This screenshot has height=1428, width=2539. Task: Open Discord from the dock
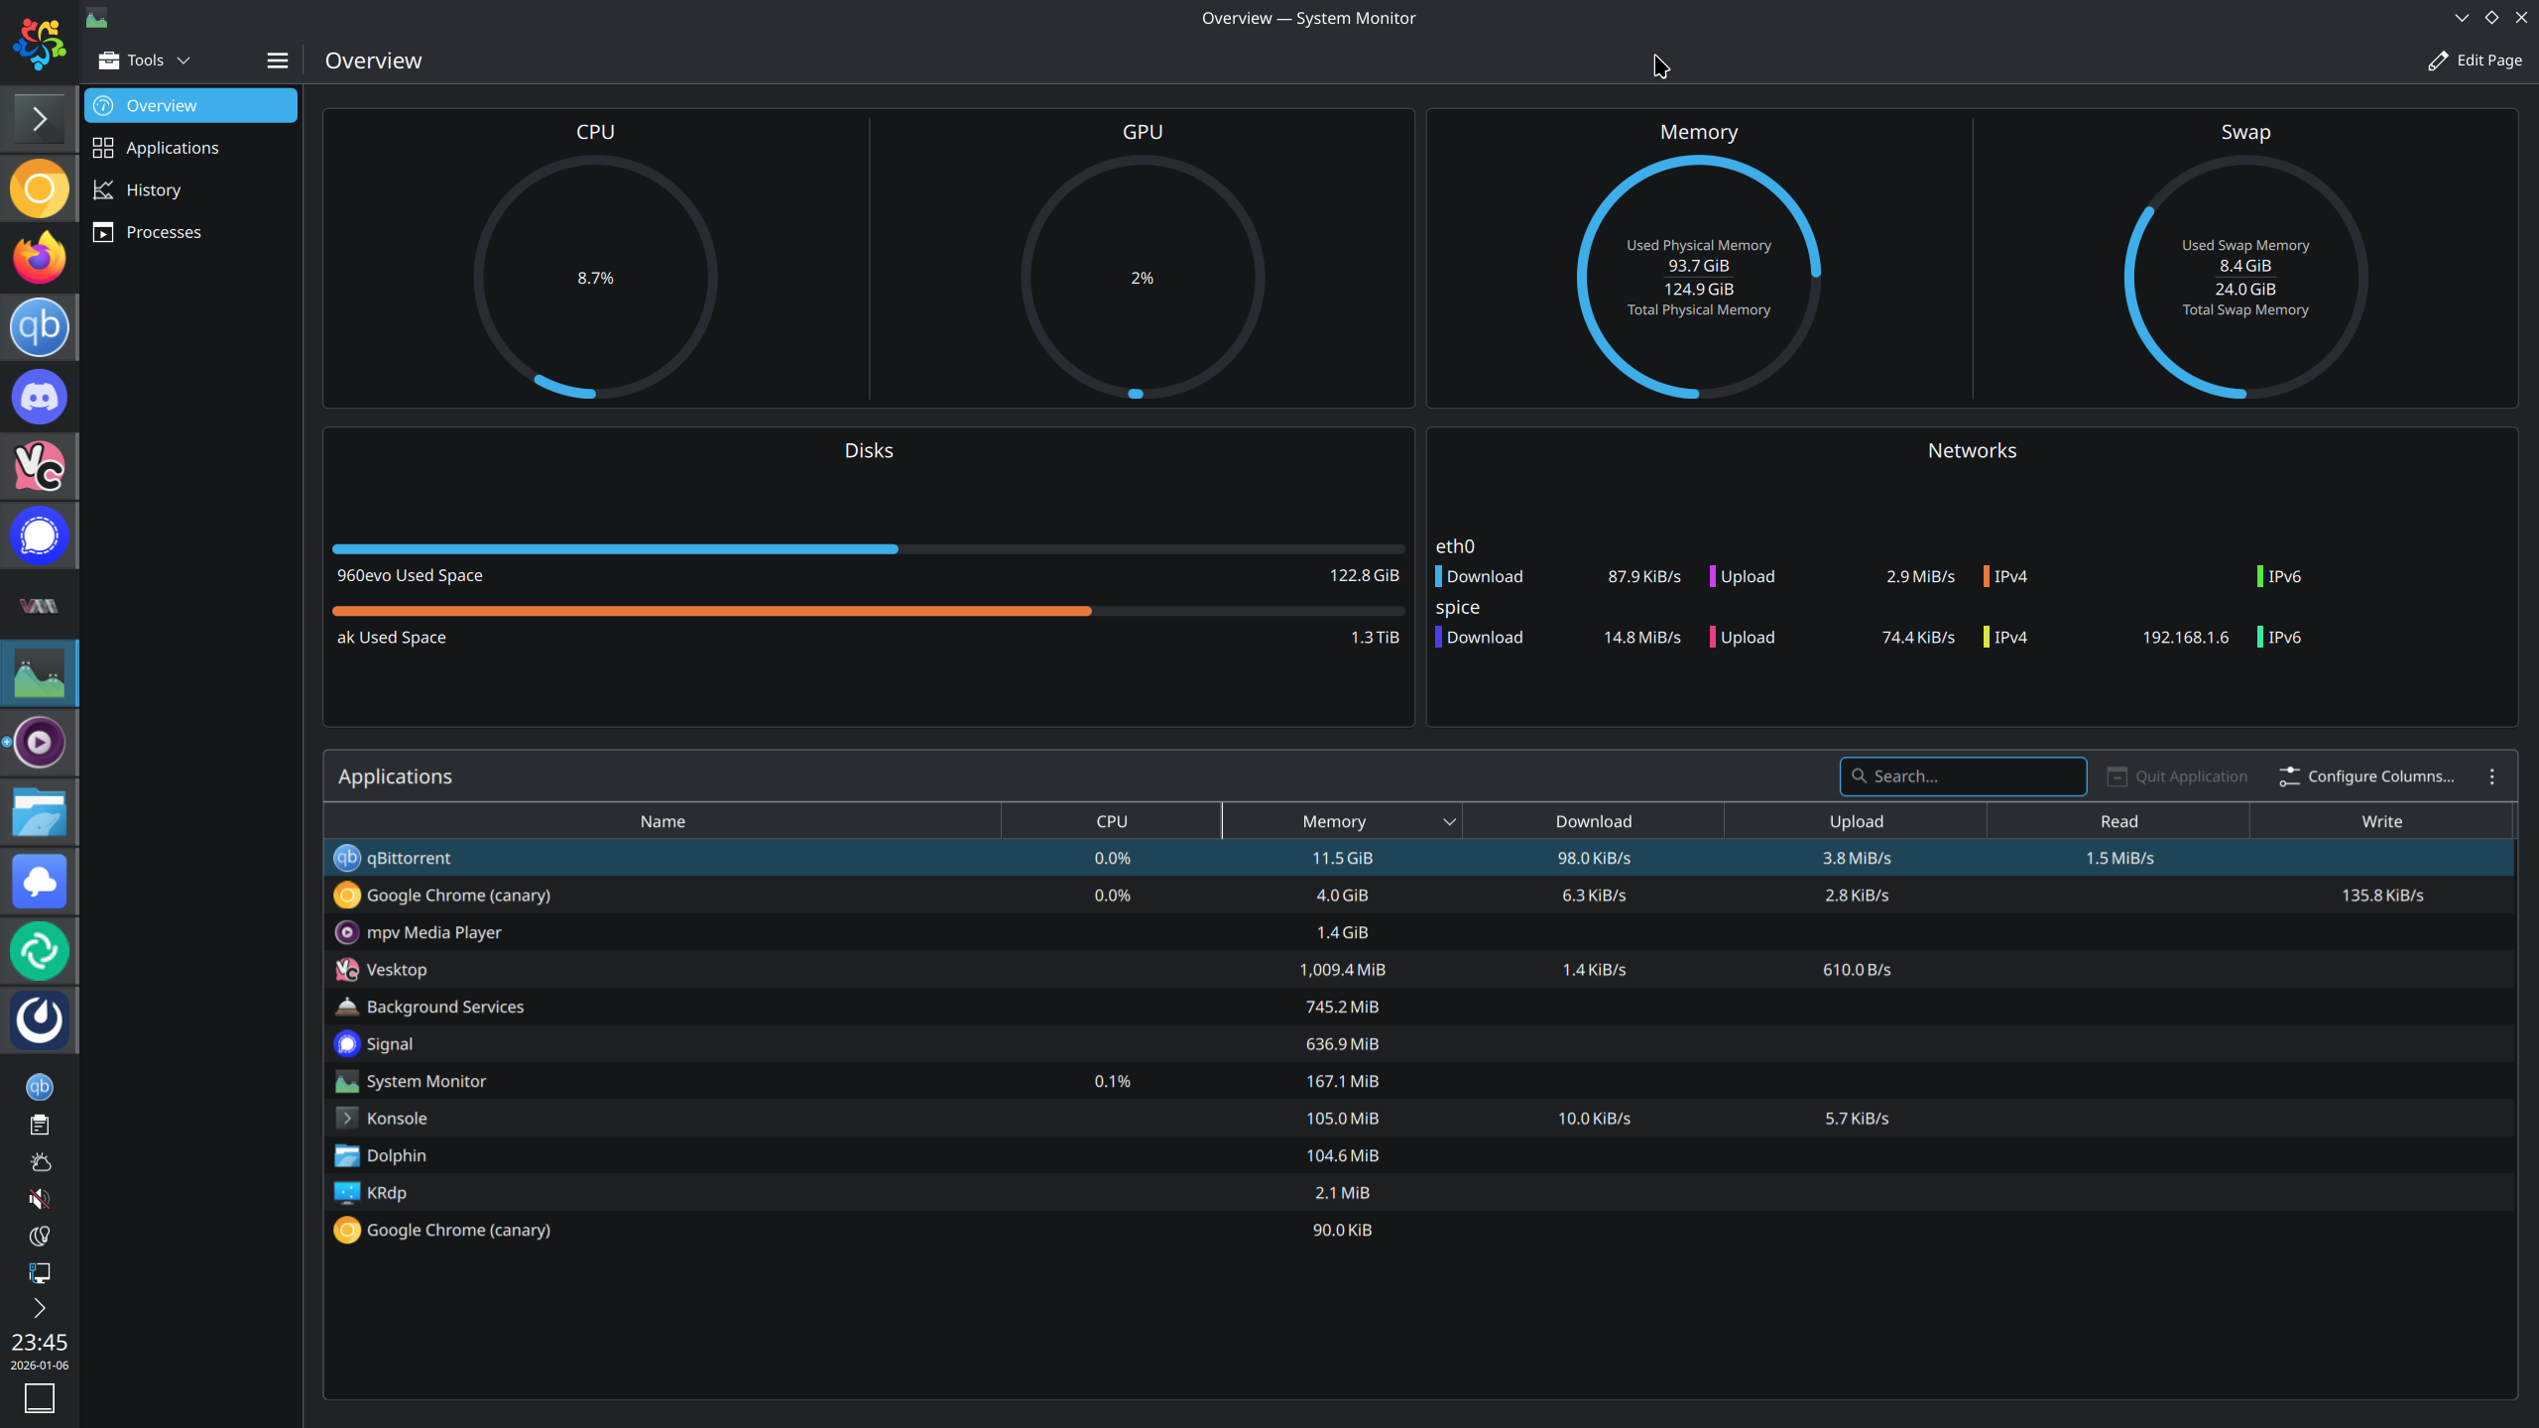pos(40,397)
